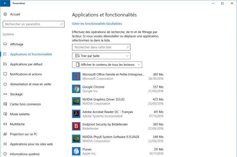The height and width of the screenshot is (157, 237).
Task: Click the Bitdefender Endpoint Security icon
Action: click(76, 126)
